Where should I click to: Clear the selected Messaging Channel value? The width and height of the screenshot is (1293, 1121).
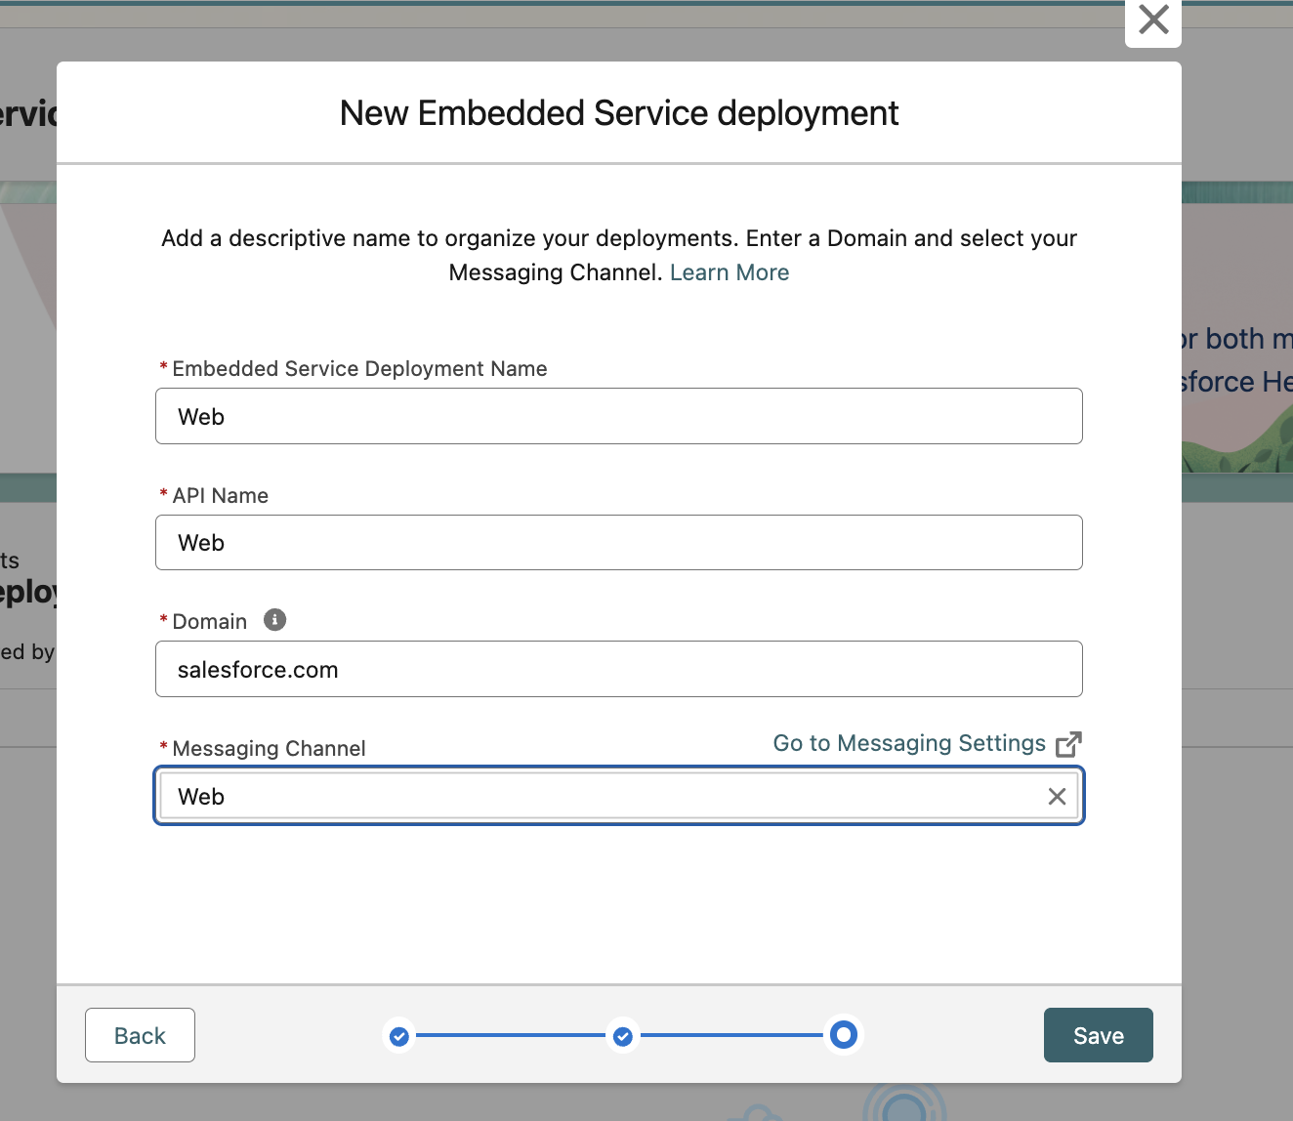(1057, 797)
